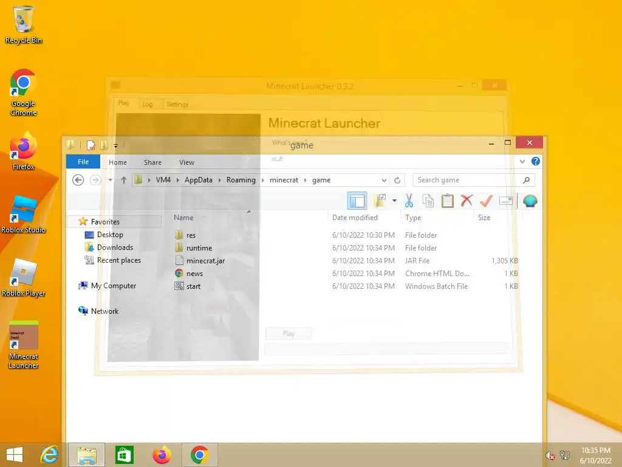This screenshot has height=467, width=622.
Task: Click the Forward arrow button
Action: [95, 180]
